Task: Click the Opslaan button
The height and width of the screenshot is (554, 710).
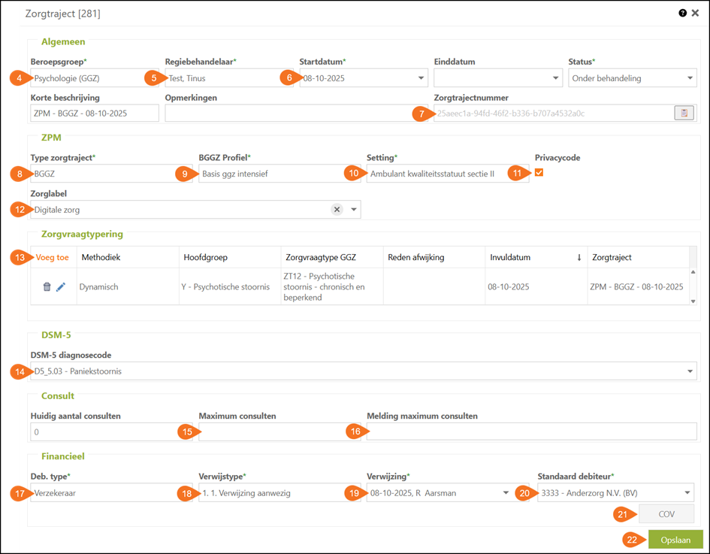Action: 675,540
